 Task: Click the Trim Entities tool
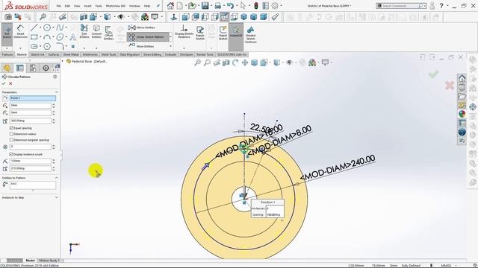coord(84,32)
